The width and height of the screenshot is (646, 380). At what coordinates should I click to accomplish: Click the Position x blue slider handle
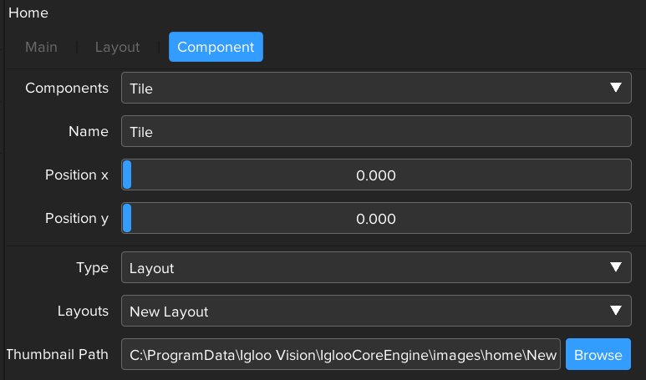click(x=127, y=175)
